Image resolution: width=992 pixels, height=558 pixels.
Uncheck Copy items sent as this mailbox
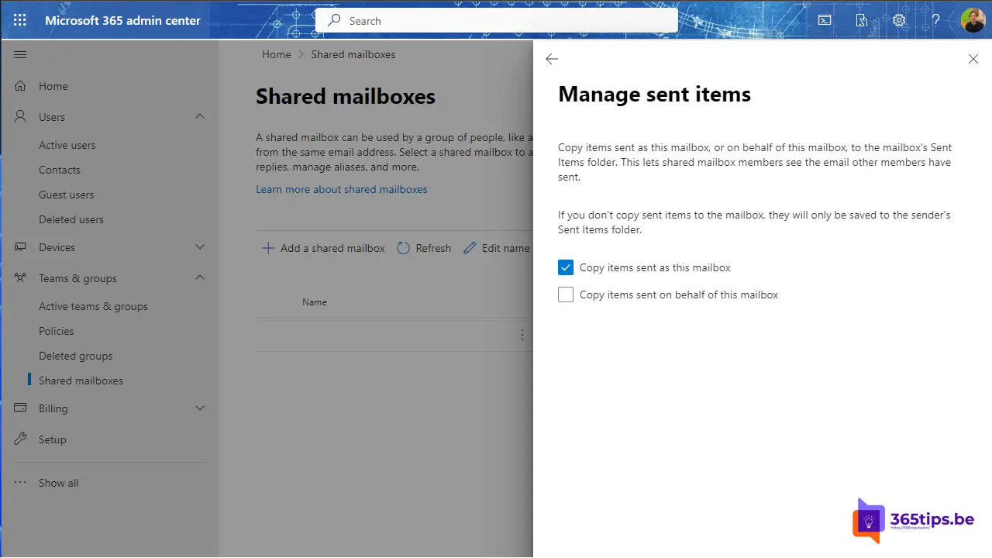coord(566,267)
